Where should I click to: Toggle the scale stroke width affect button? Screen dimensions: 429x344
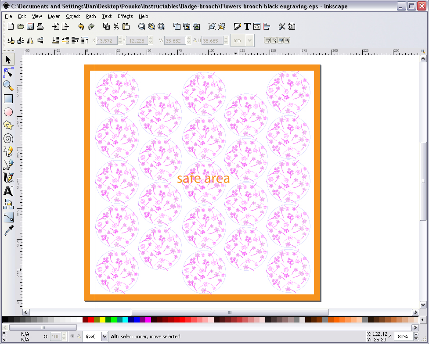coord(267,40)
